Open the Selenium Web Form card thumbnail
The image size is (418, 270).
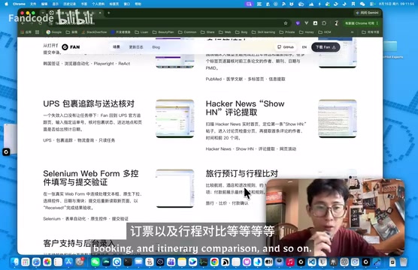point(175,188)
